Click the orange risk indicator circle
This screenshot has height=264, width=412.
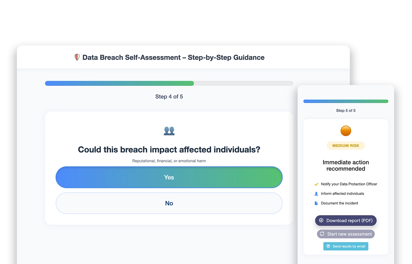point(346,131)
